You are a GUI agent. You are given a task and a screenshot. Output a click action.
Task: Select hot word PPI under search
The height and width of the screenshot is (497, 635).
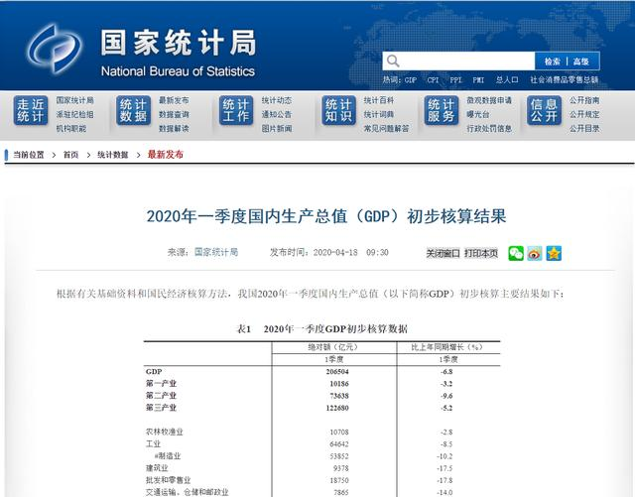point(455,80)
